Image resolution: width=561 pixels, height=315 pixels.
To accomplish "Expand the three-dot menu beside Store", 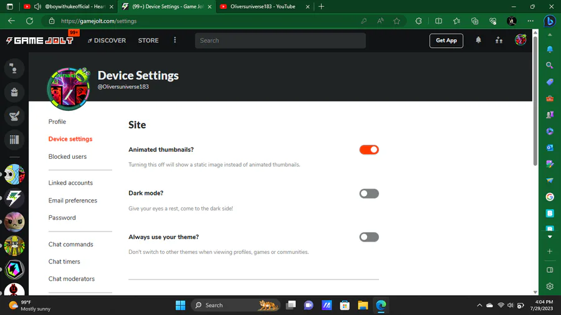I will click(175, 40).
